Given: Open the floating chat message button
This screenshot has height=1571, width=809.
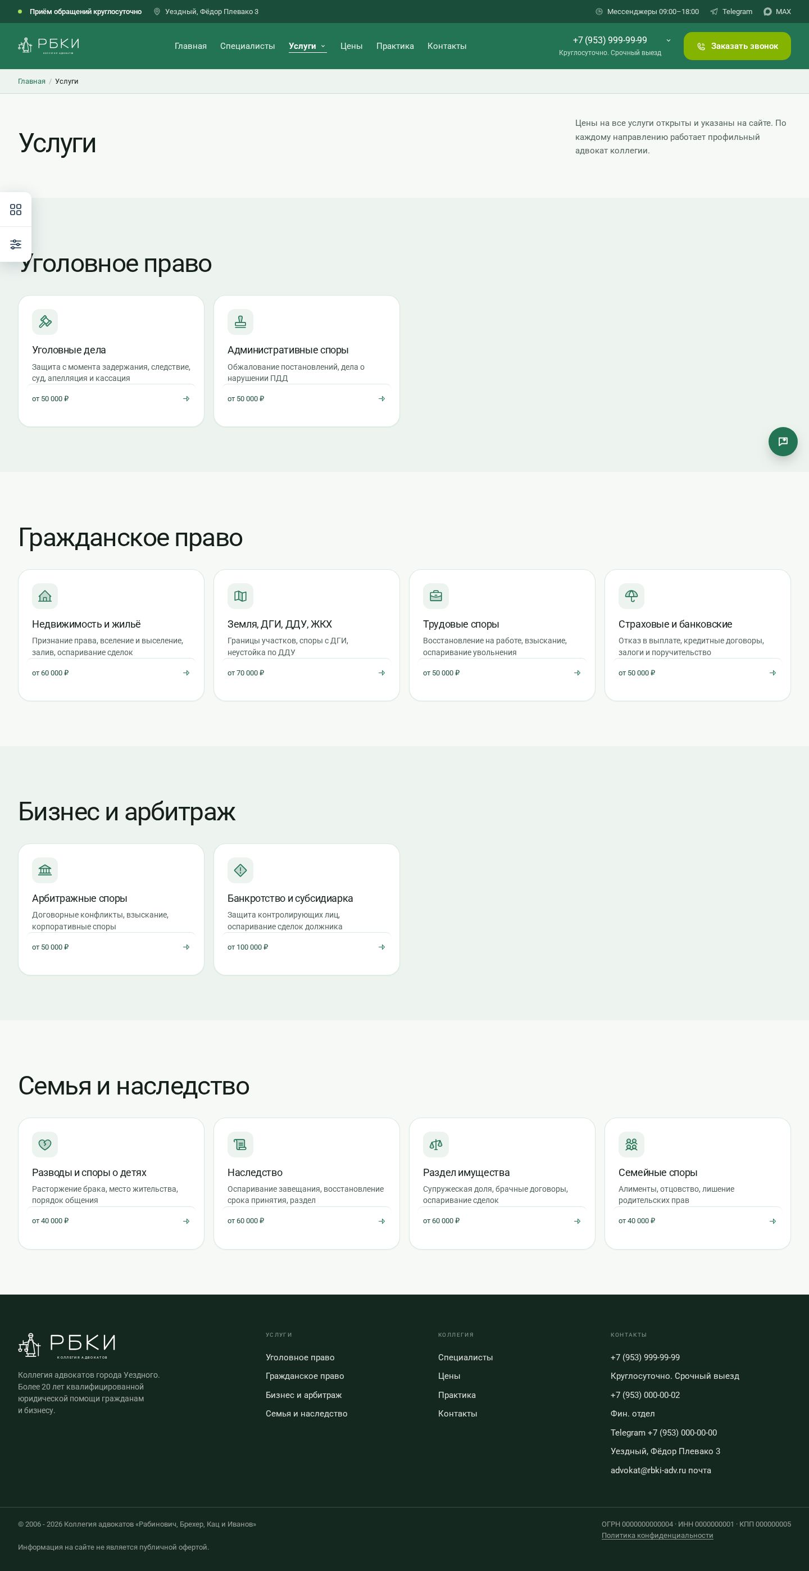Looking at the screenshot, I should point(783,442).
